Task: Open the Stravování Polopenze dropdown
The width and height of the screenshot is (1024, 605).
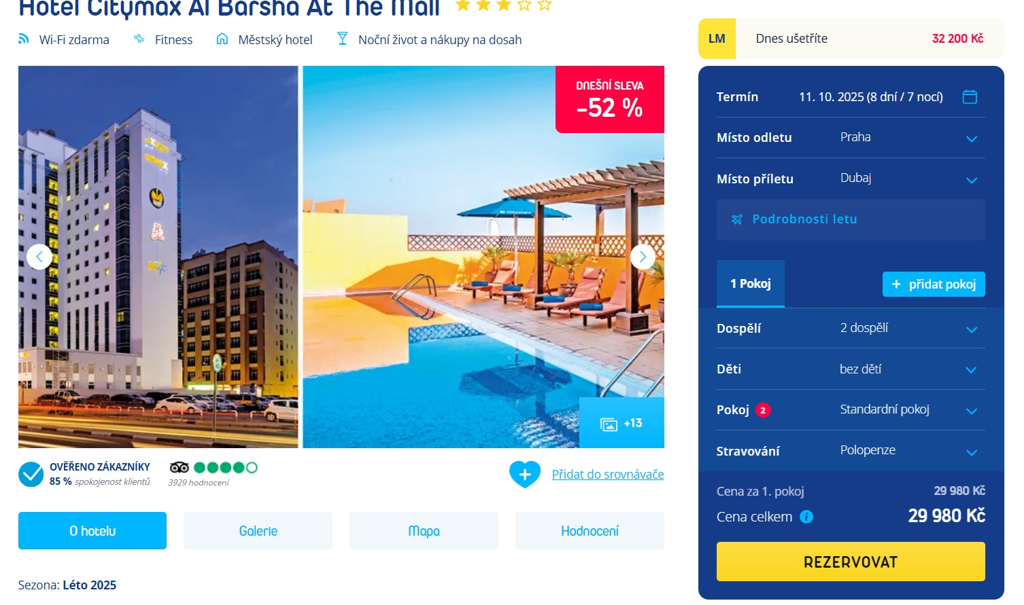Action: pyautogui.click(x=851, y=451)
